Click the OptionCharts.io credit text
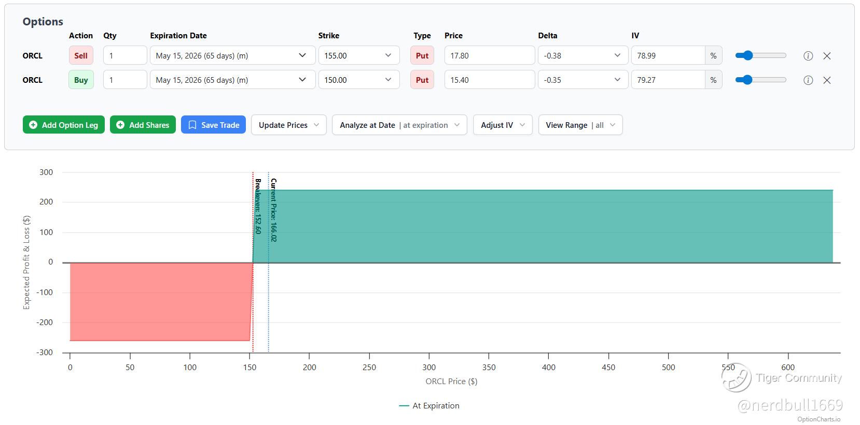This screenshot has height=425, width=860. [819, 419]
